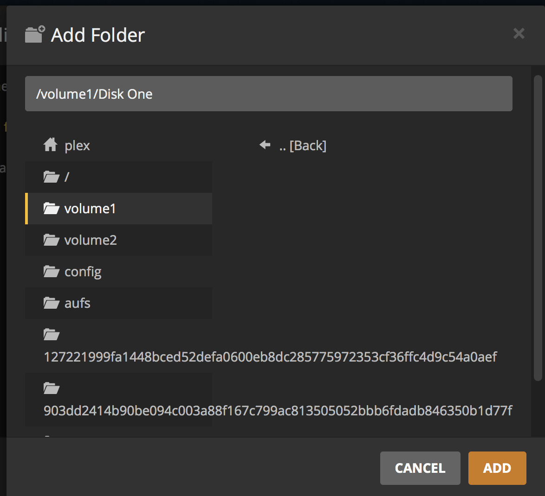Navigate up via .. [Back] link
Screen dimensions: 545x496
point(303,146)
